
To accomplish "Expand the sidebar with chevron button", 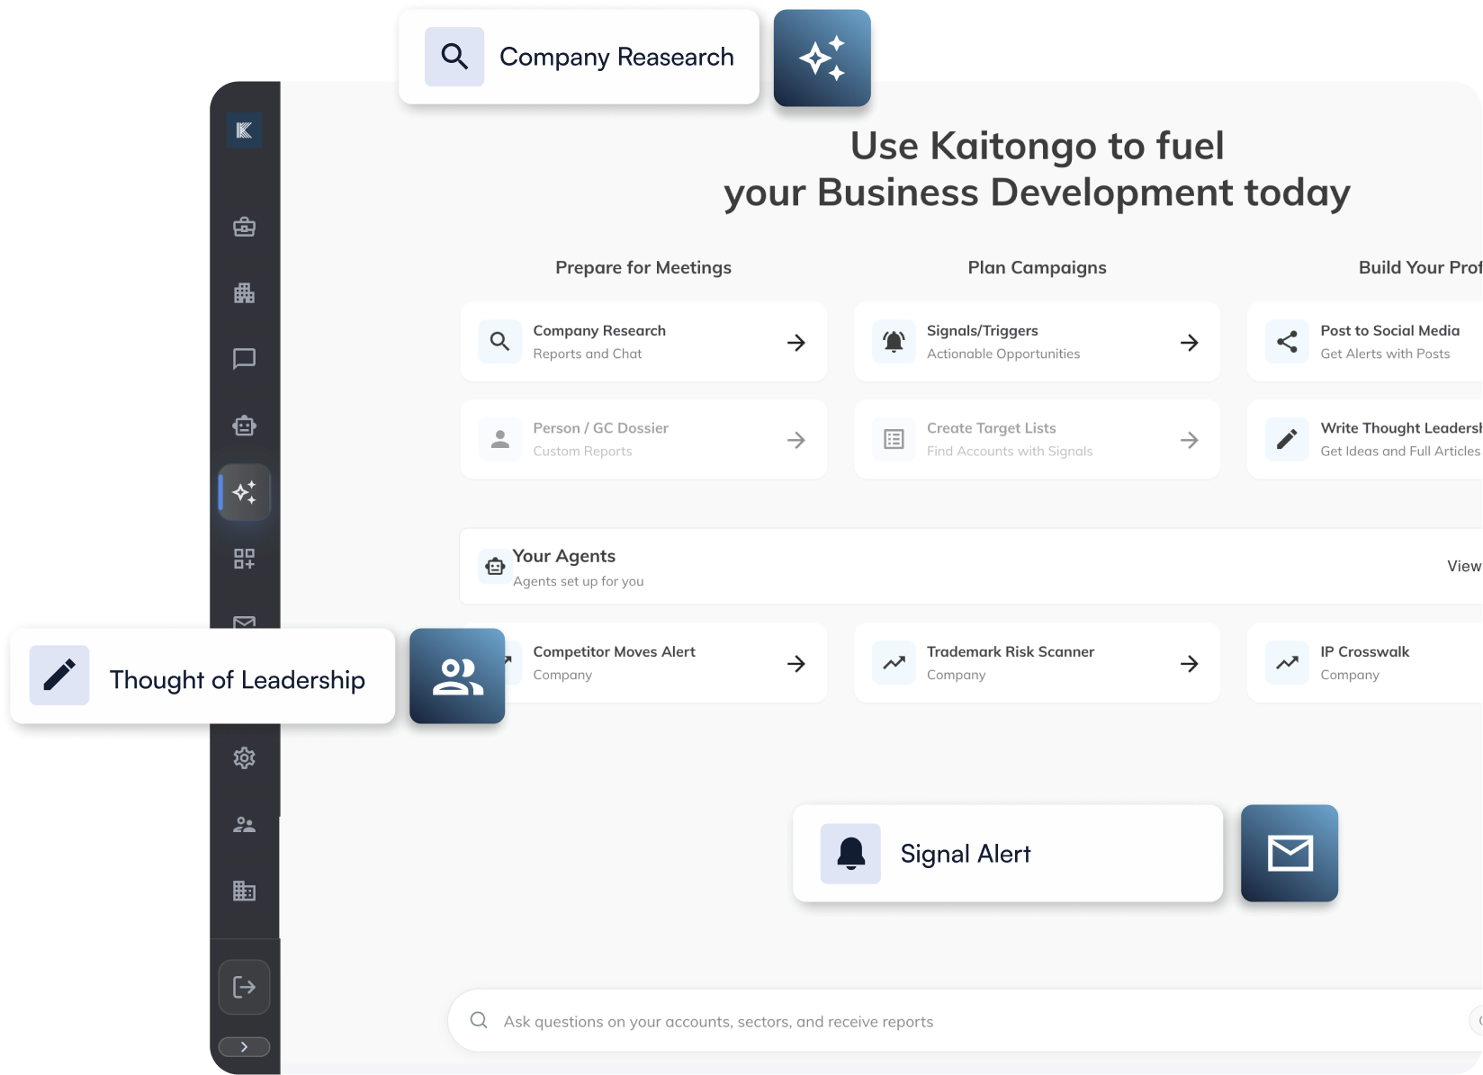I will click(244, 1047).
